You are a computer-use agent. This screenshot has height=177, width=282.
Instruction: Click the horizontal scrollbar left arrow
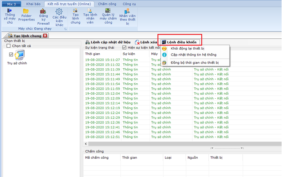point(86,144)
